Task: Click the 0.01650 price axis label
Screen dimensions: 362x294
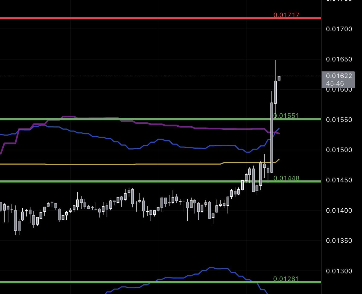Action: pyautogui.click(x=339, y=59)
